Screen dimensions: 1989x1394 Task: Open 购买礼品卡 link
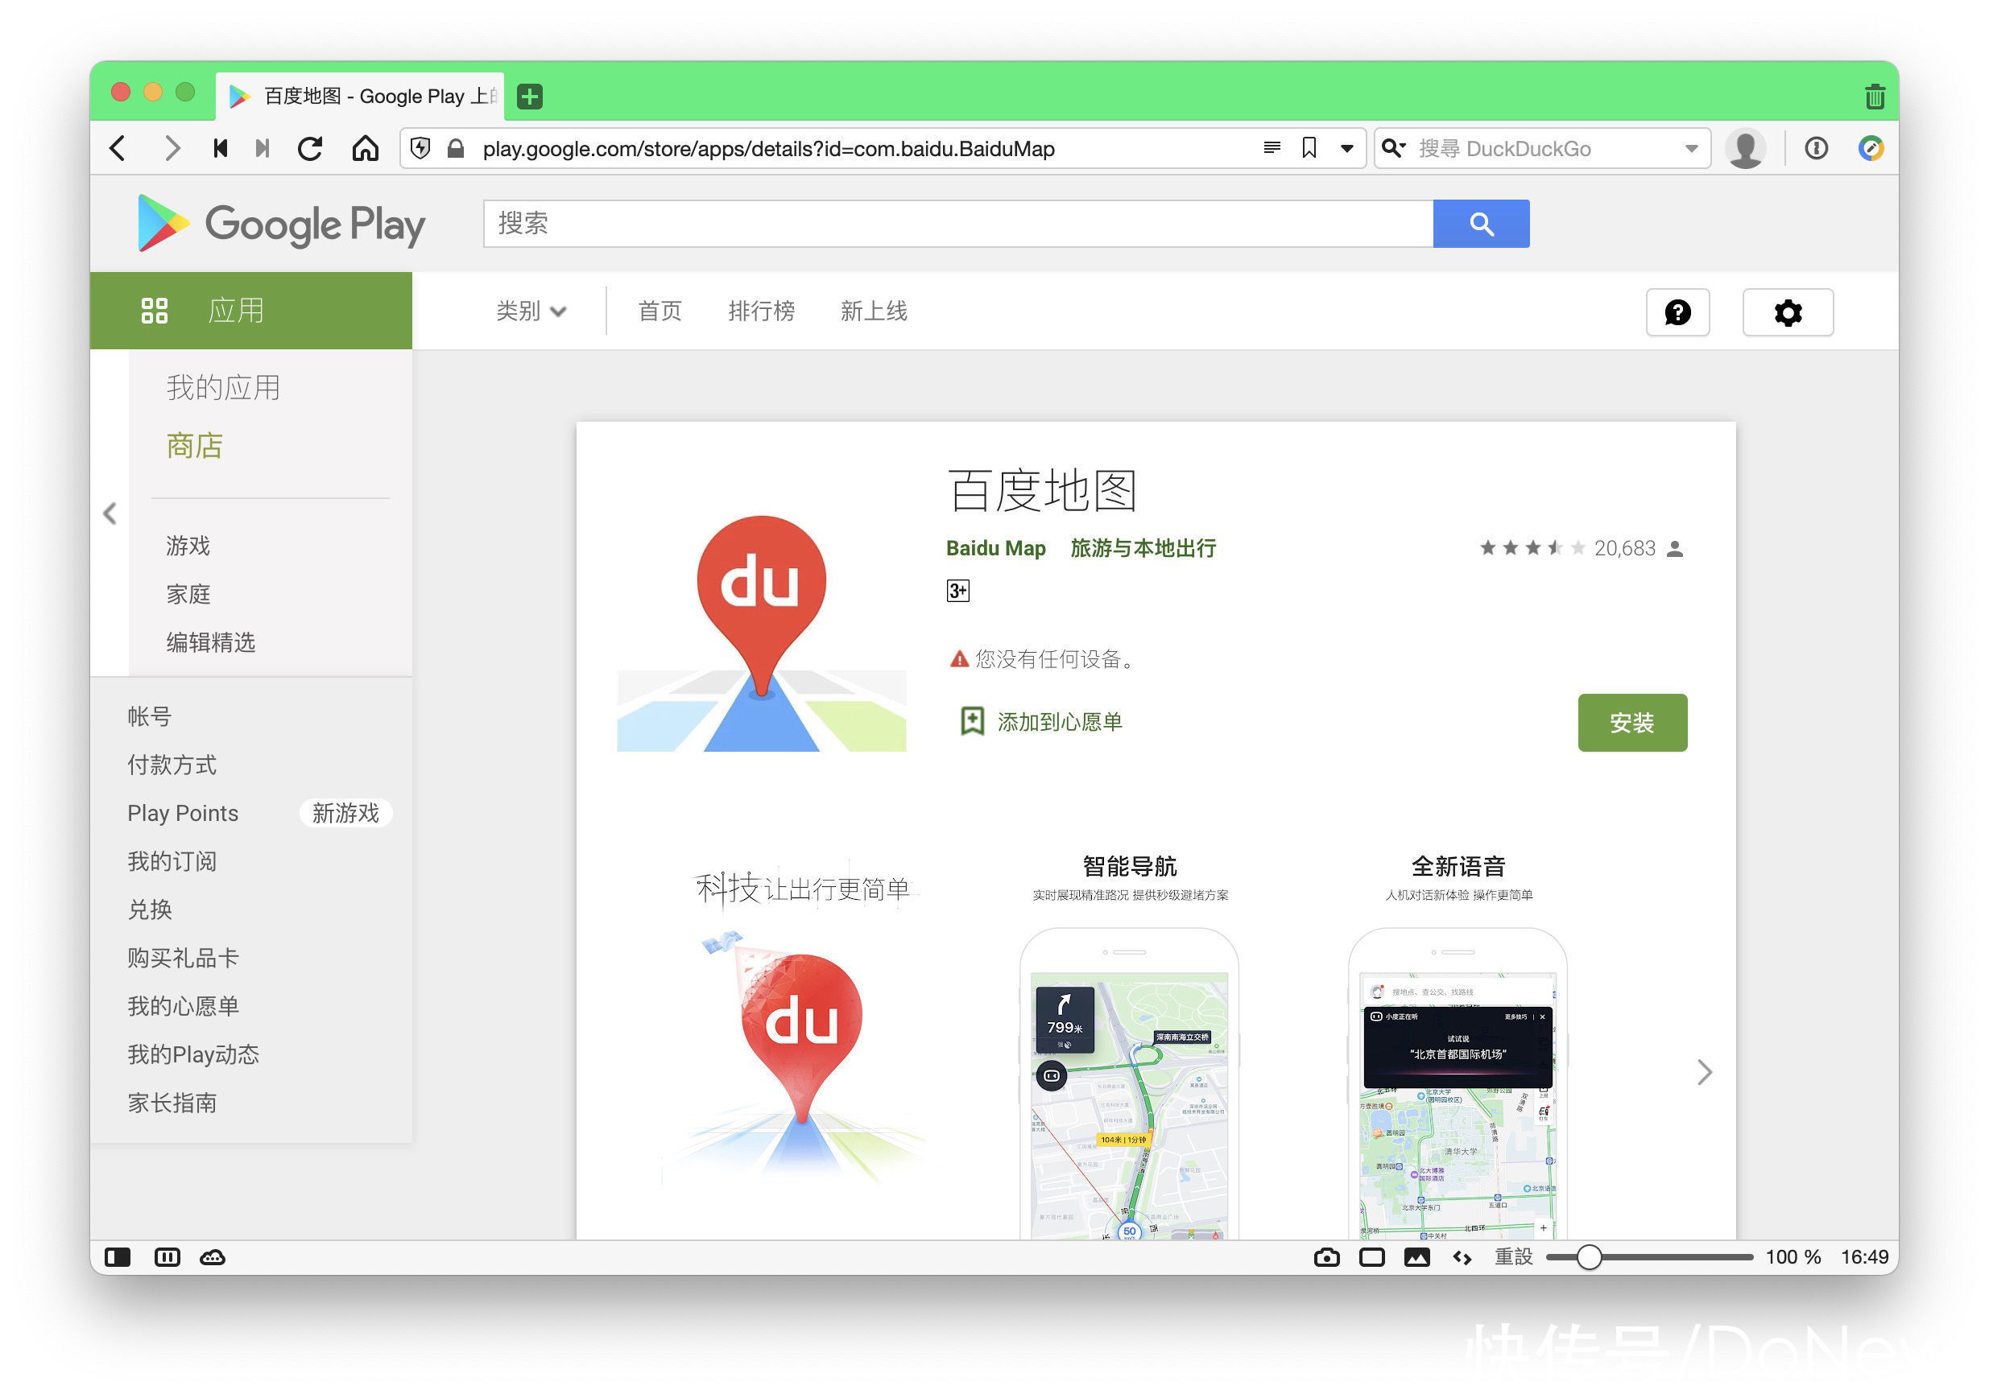pos(183,958)
